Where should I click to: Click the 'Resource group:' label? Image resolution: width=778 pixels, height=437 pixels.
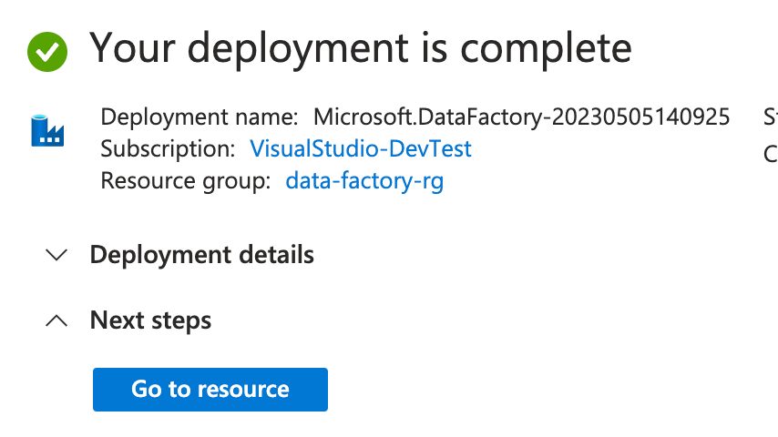pyautogui.click(x=186, y=181)
